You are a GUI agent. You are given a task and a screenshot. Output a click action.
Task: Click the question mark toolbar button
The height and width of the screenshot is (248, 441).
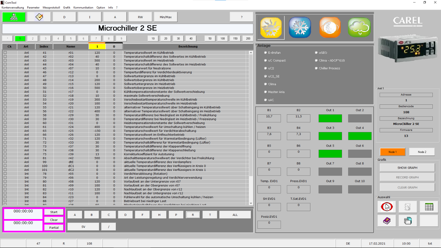(x=242, y=17)
